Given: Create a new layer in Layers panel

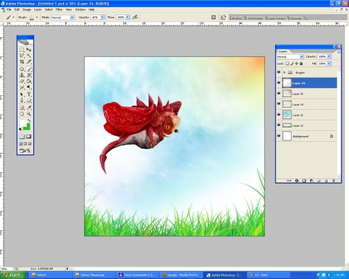Looking at the screenshot, I should pyautogui.click(x=326, y=181).
